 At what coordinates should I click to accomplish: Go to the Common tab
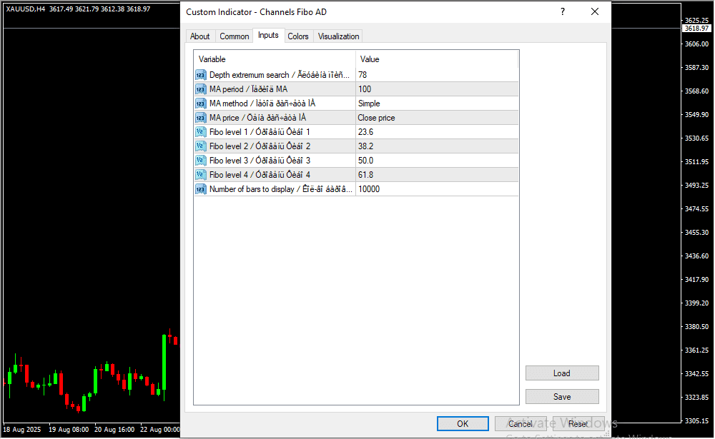[235, 36]
